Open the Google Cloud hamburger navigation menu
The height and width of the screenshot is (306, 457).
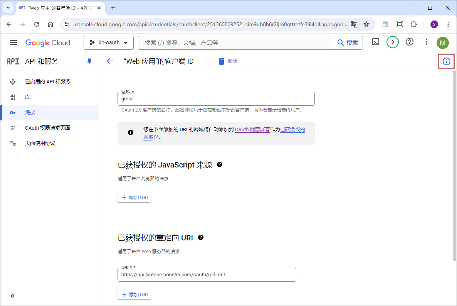pos(13,43)
